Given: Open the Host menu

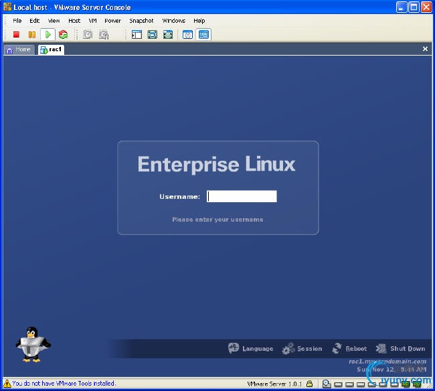Looking at the screenshot, I should pyautogui.click(x=74, y=21).
